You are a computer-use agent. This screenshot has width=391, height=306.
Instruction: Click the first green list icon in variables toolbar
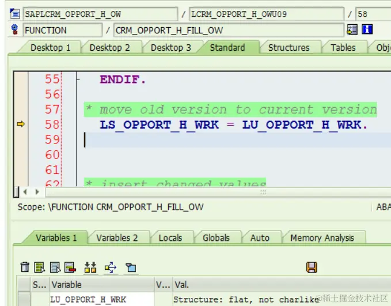pos(39,267)
